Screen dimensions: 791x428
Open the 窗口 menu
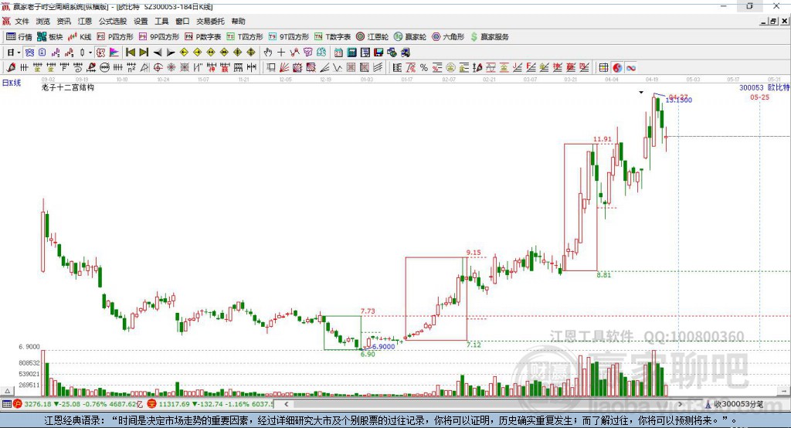[182, 21]
